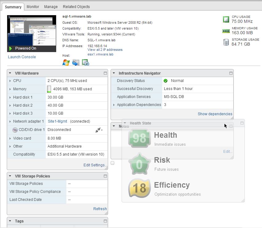Screen dimensions: 262x228
Task: Maximize the VM Storage Policies panel
Action: pos(105,176)
